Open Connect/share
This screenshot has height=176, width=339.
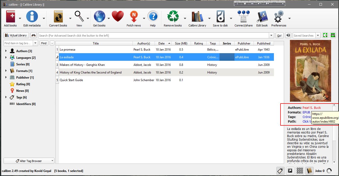[244, 17]
